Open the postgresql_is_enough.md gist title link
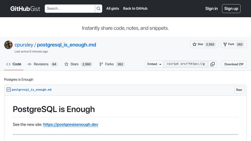 tap(66, 45)
